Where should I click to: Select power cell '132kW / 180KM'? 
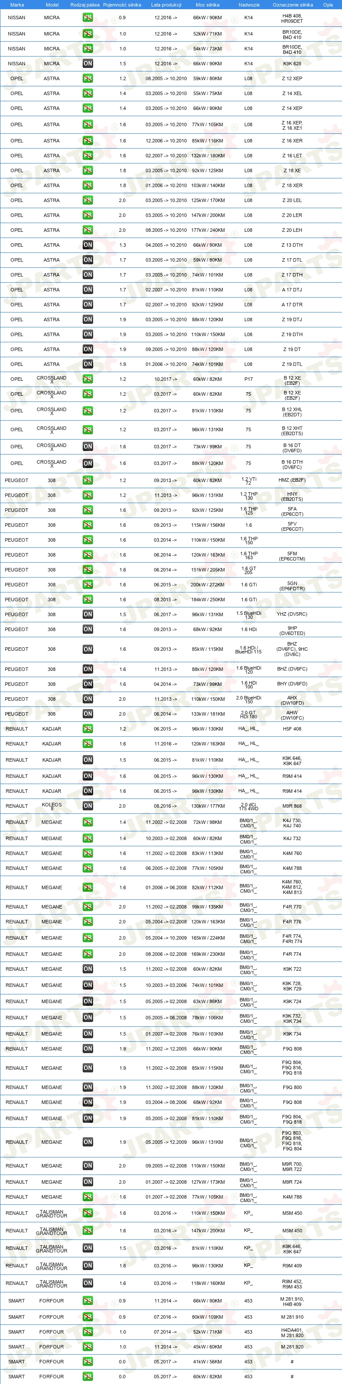point(208,156)
